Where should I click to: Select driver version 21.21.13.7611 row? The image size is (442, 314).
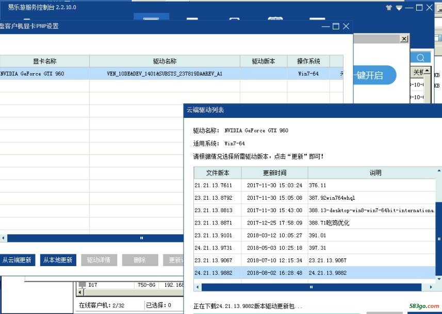217,185
